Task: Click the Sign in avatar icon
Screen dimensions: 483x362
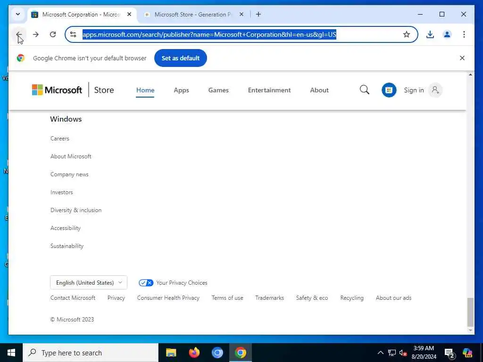Action: coord(435,90)
